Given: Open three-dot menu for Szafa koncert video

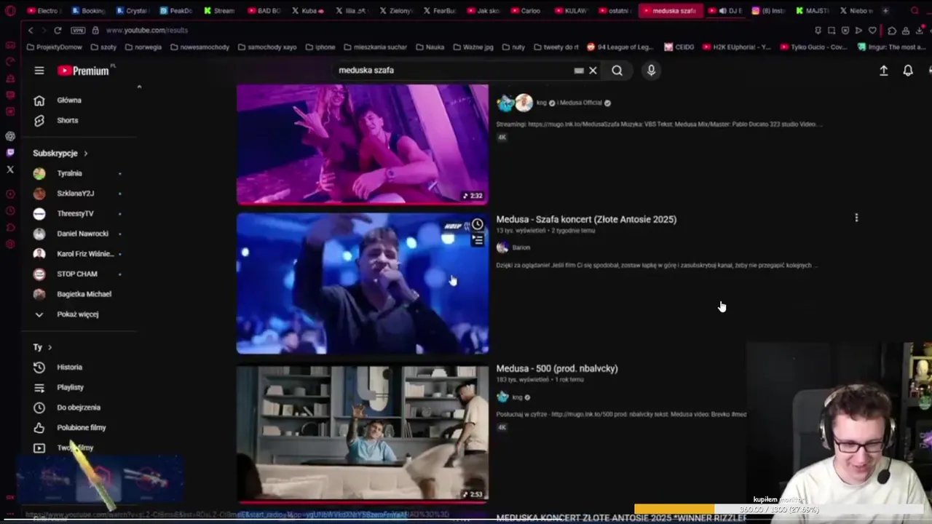Looking at the screenshot, I should point(856,218).
